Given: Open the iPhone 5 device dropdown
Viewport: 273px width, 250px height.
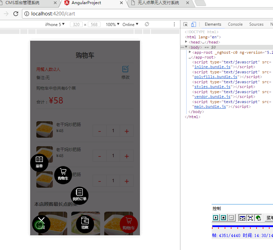Looking at the screenshot, I should pos(55,25).
